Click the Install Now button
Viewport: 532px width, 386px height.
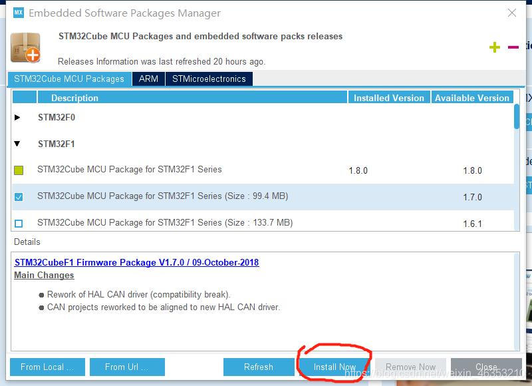334,367
